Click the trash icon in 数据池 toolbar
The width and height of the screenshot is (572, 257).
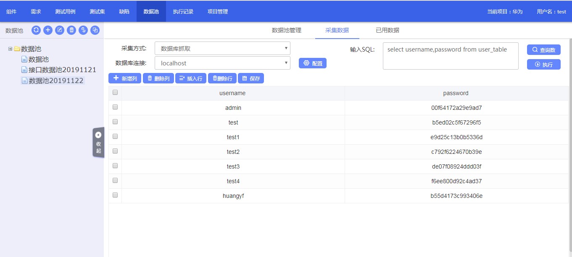[72, 30]
